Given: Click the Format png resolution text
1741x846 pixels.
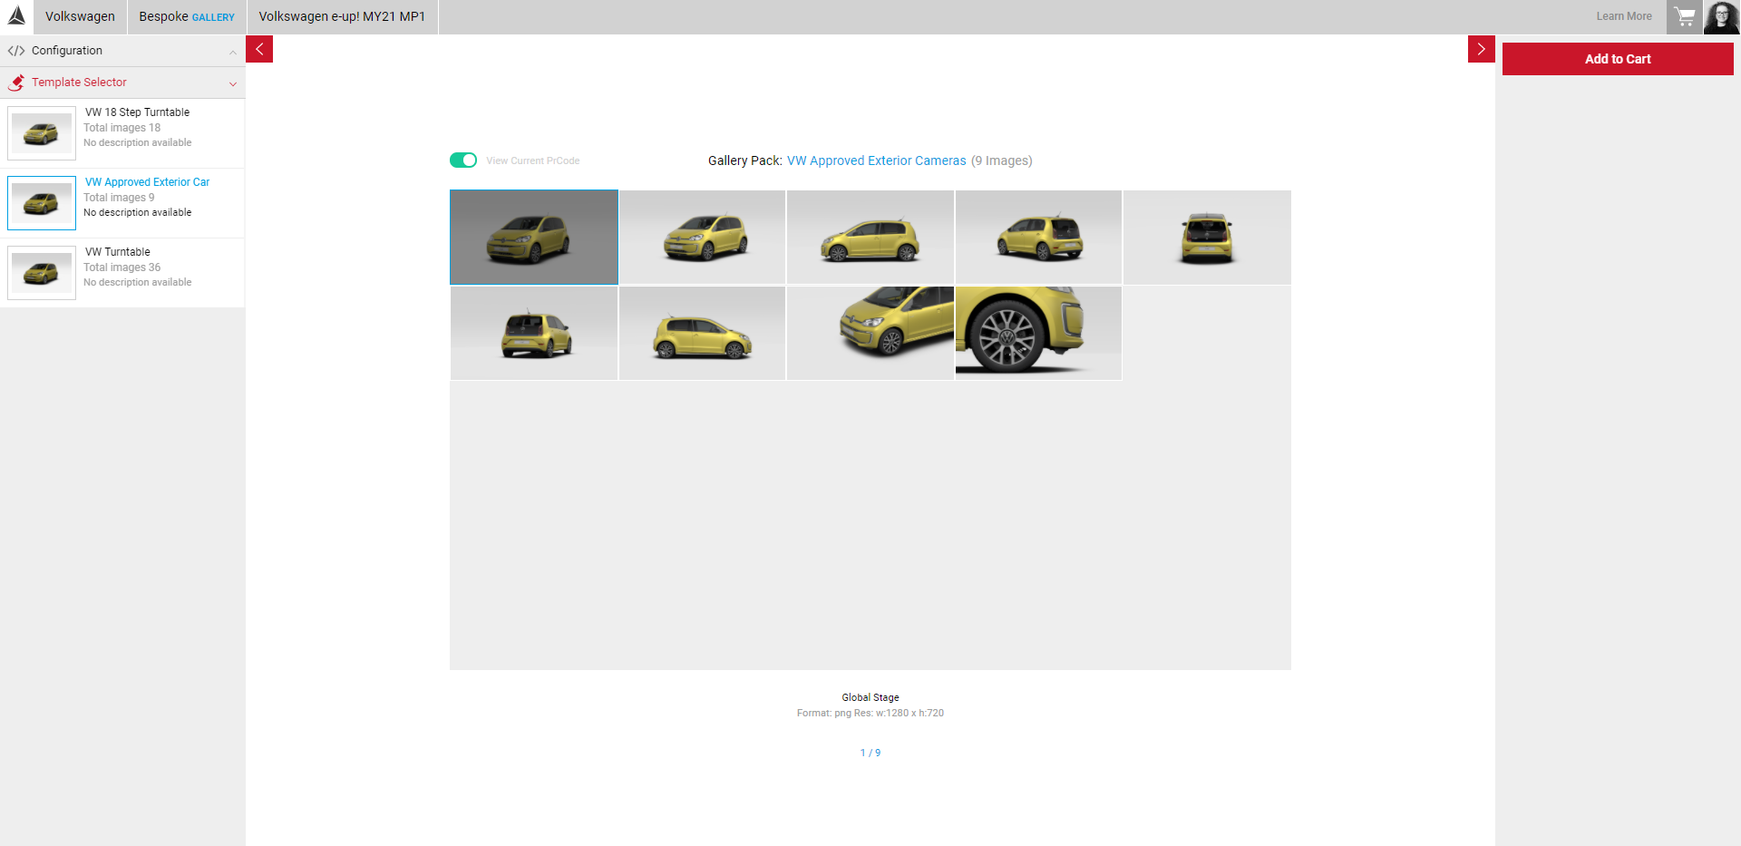Looking at the screenshot, I should pyautogui.click(x=870, y=713).
